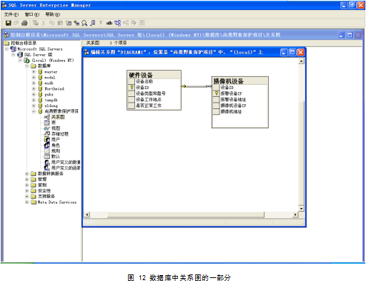Click the key icon in 摄像机设备 table
Viewport: 366px width, 283px height.
(x=217, y=93)
